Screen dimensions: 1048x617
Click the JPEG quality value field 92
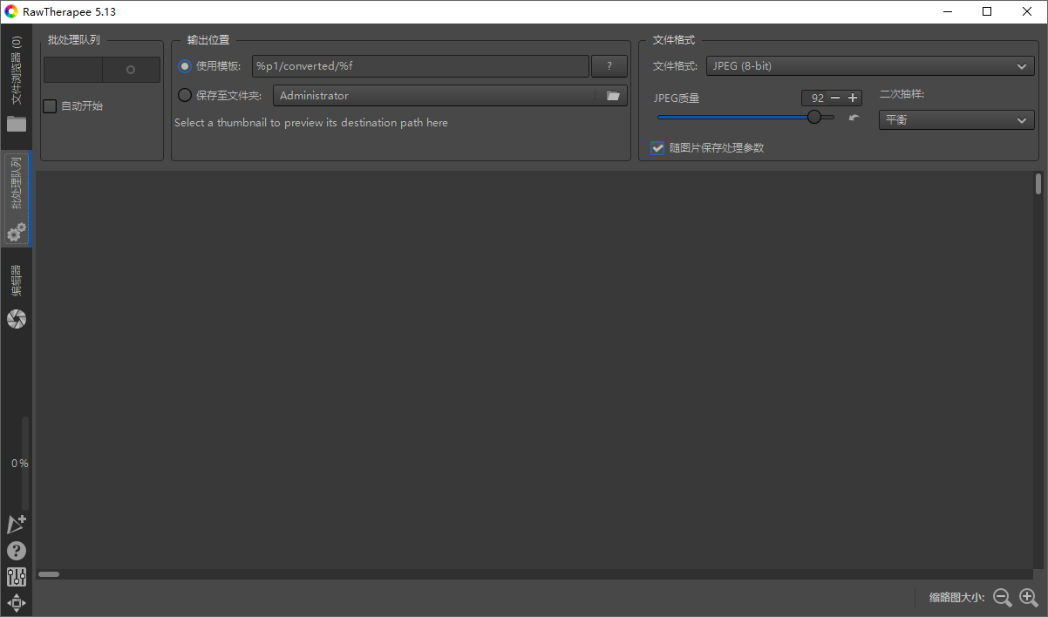coord(815,98)
